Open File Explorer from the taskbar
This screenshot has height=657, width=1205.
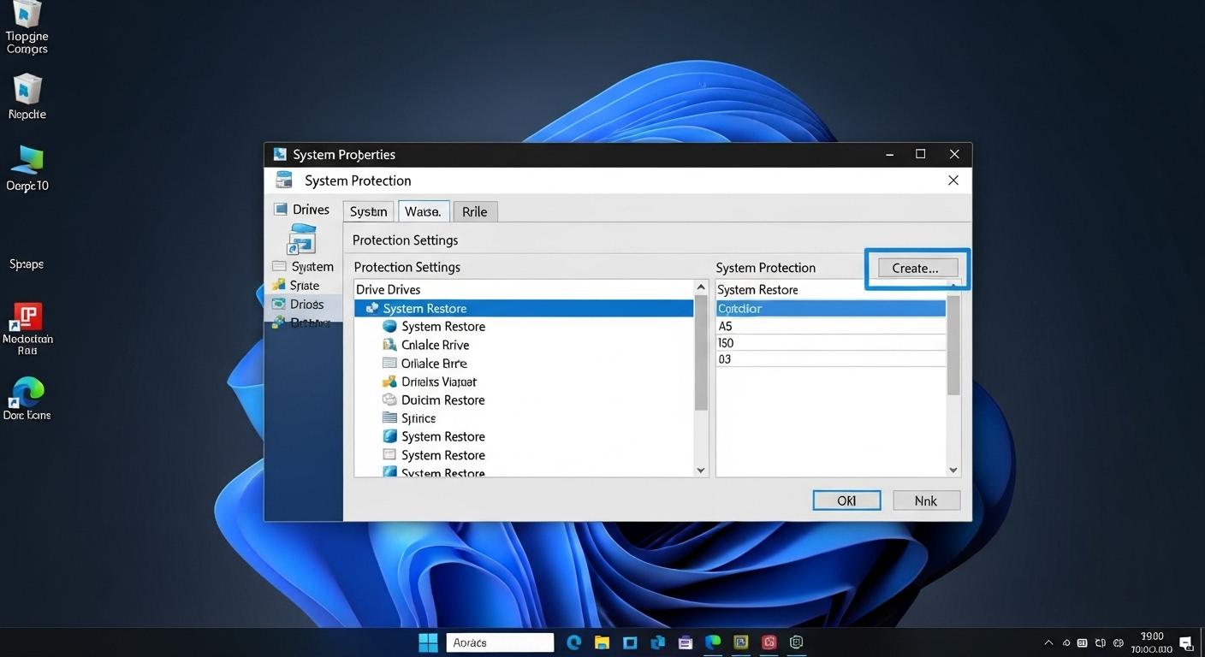[602, 642]
